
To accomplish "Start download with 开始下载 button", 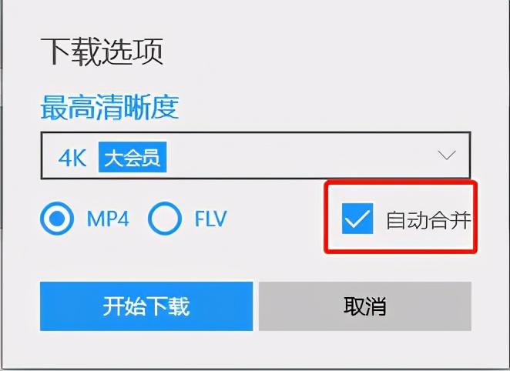I will pyautogui.click(x=146, y=306).
